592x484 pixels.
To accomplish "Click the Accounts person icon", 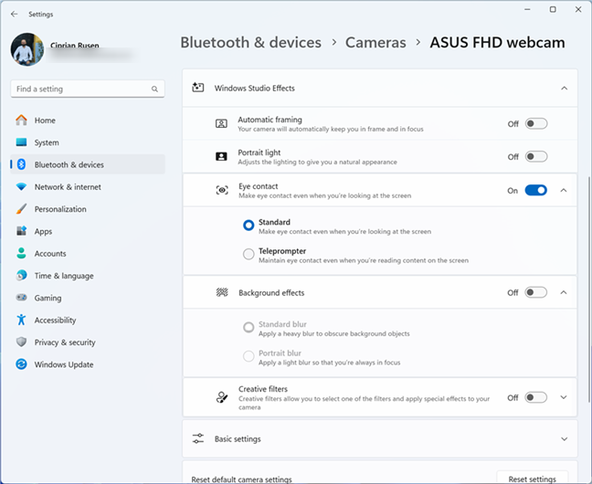I will click(x=22, y=253).
